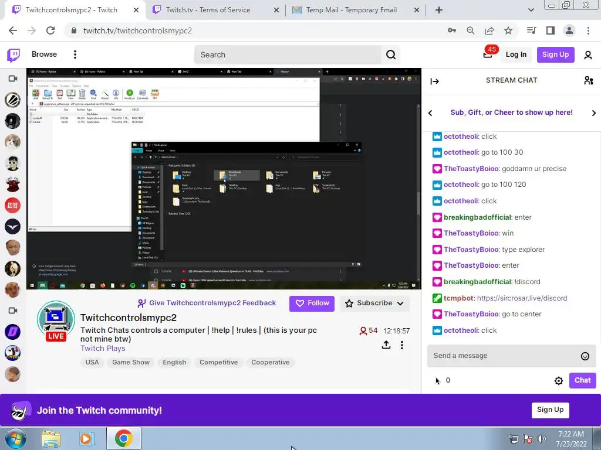This screenshot has width=601, height=450.
Task: Click the live stream video player
Action: (224, 179)
